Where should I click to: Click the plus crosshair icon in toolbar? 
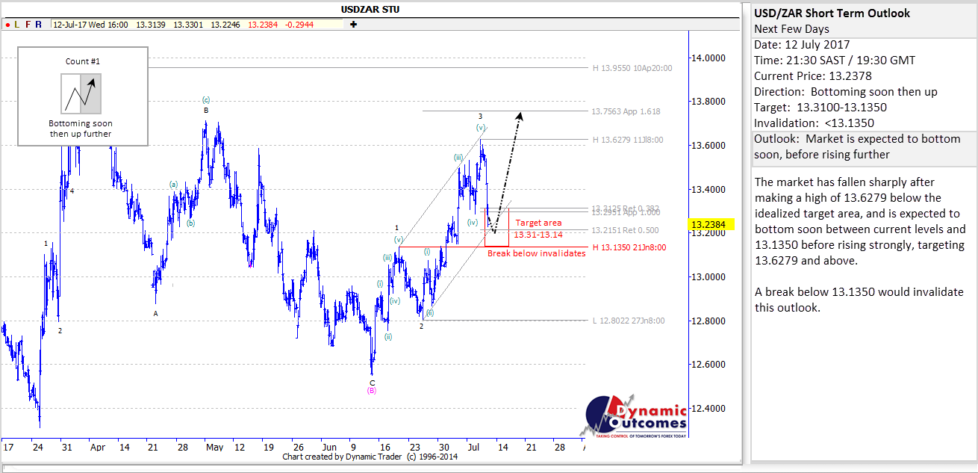tap(353, 25)
